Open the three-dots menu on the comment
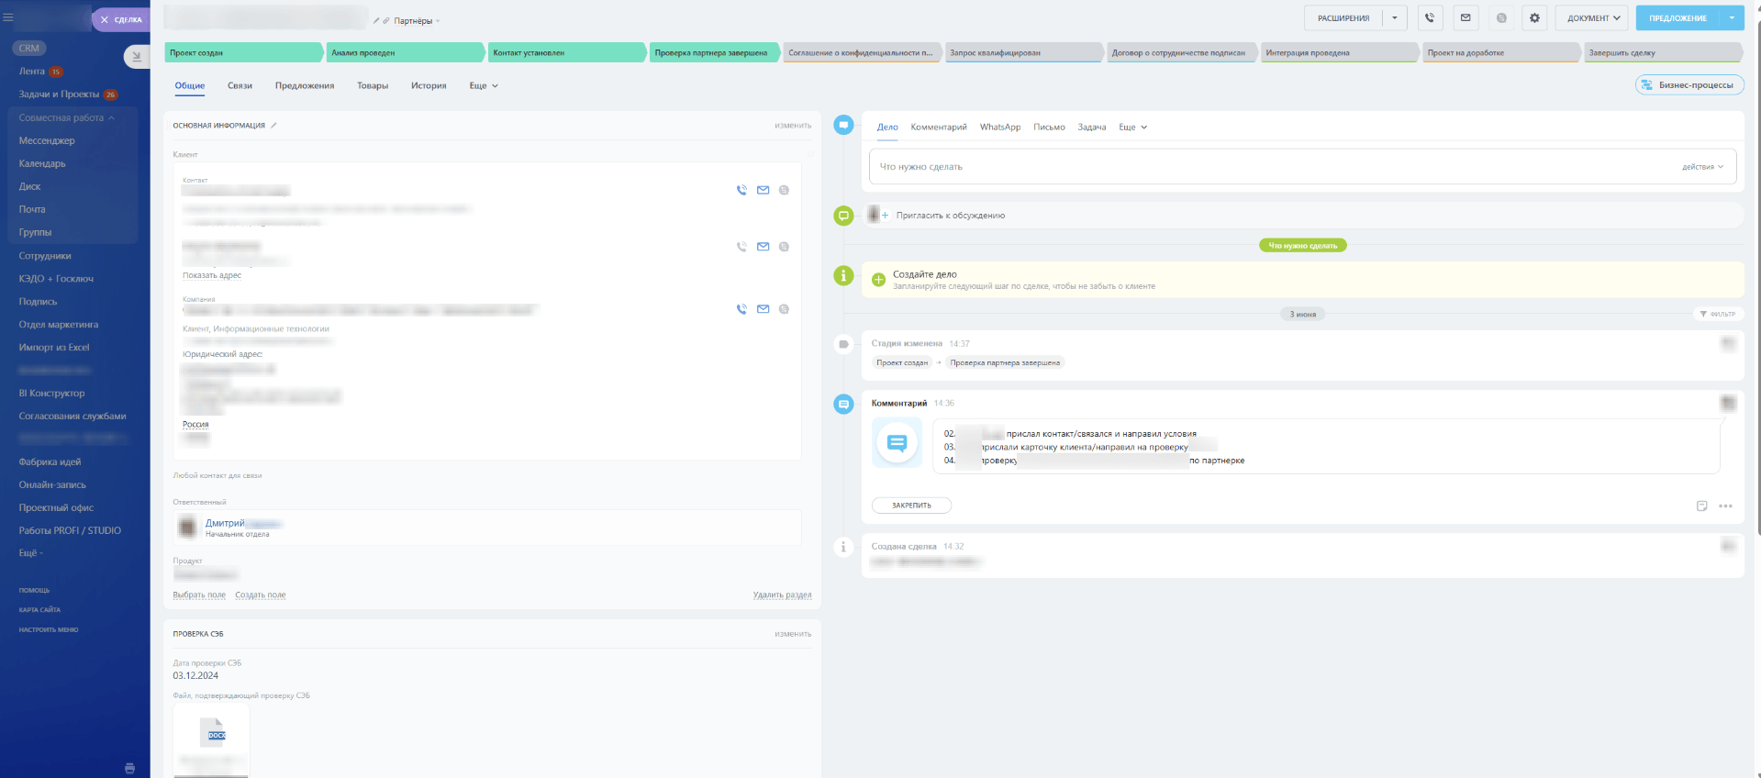Image resolution: width=1761 pixels, height=778 pixels. coord(1725,506)
